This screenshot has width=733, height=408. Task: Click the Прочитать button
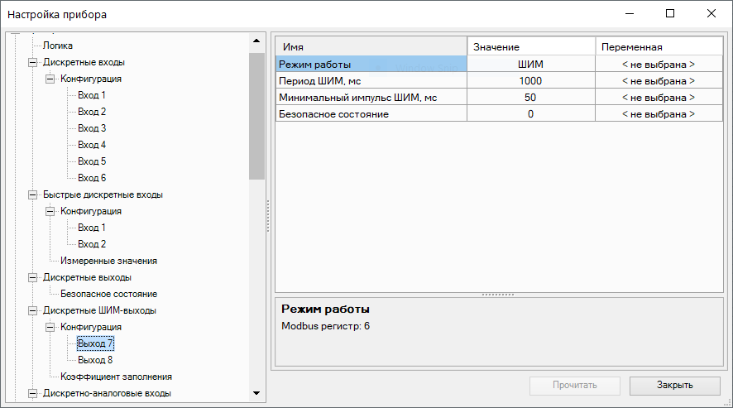[x=574, y=385]
